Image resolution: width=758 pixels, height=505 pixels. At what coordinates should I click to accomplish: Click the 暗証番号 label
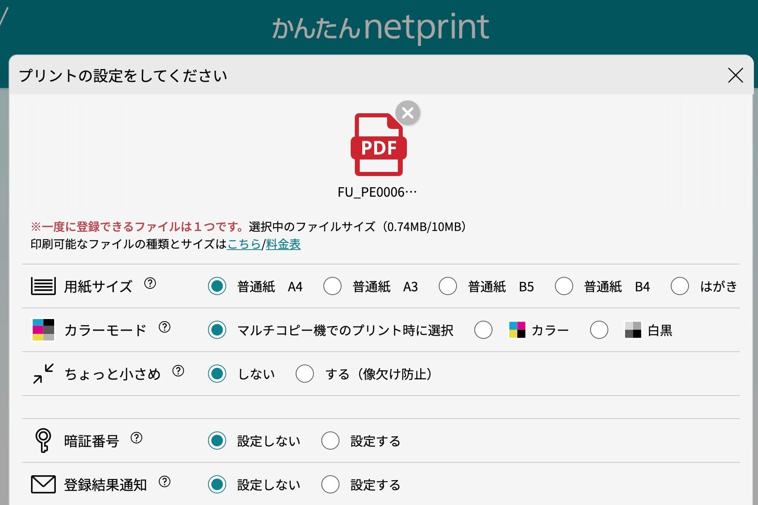[x=91, y=441]
